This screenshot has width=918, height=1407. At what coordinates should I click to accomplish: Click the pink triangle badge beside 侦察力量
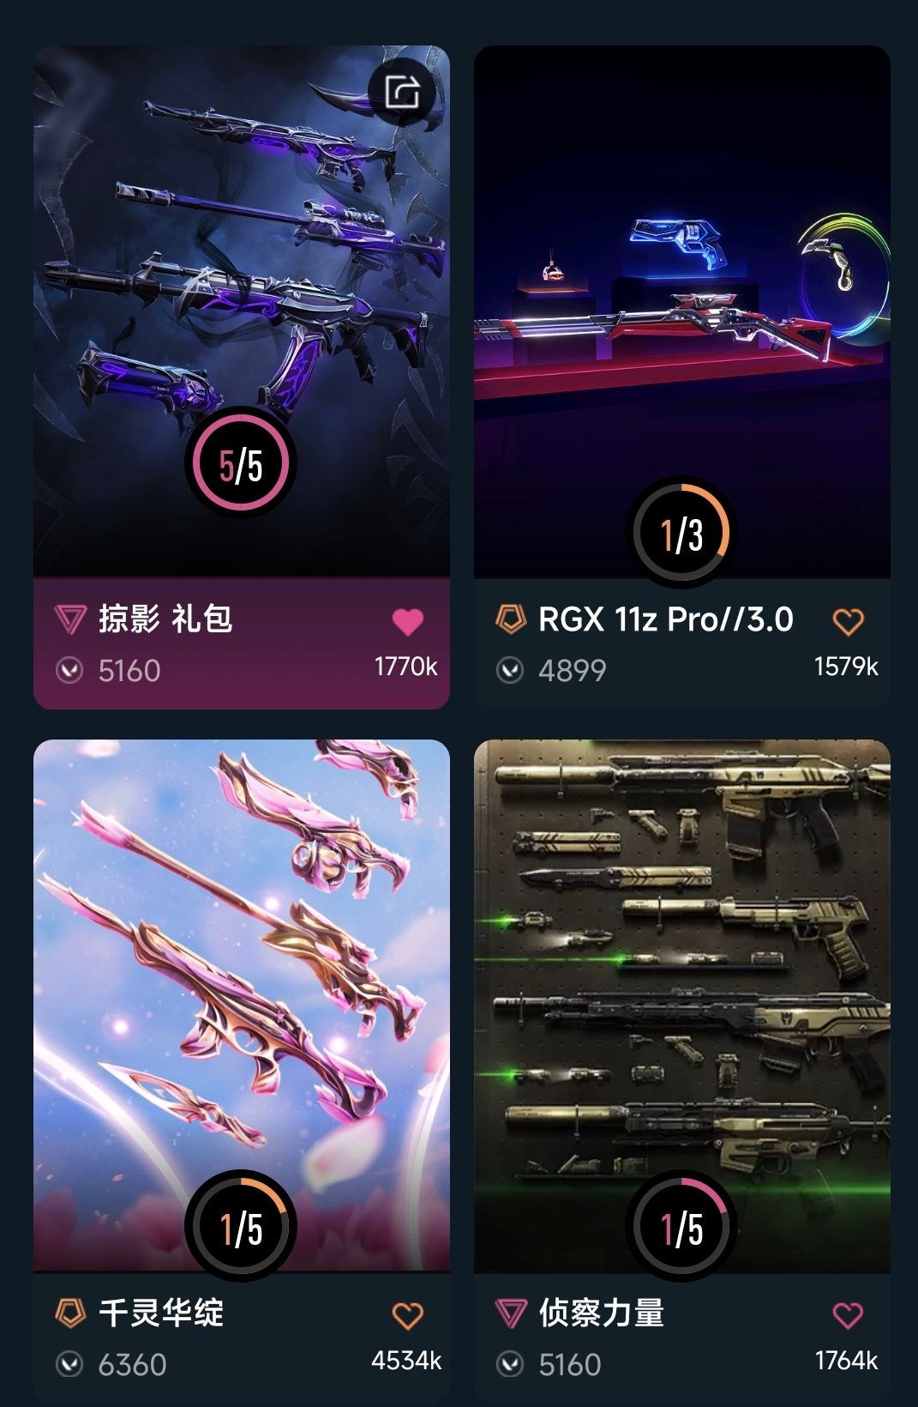511,1313
